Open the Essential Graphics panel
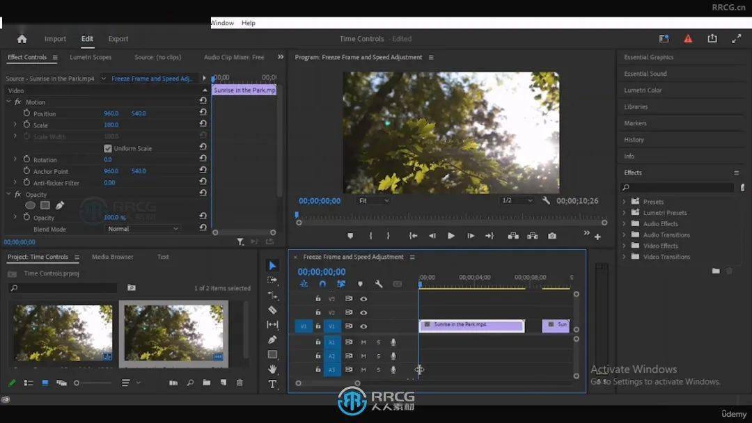The height and width of the screenshot is (423, 752). tap(648, 57)
